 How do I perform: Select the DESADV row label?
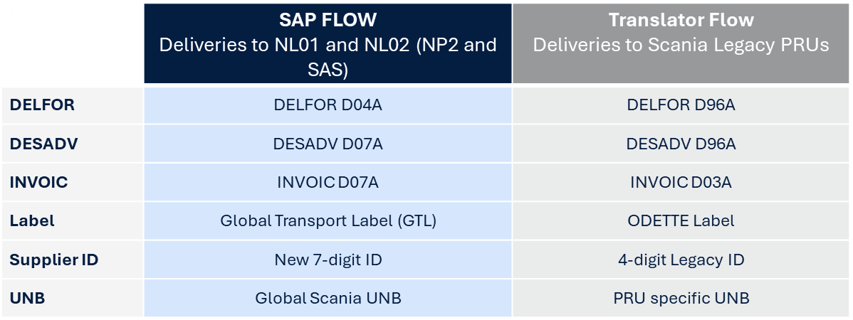point(43,144)
